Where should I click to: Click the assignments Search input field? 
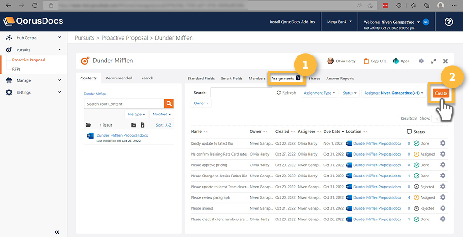click(x=241, y=93)
